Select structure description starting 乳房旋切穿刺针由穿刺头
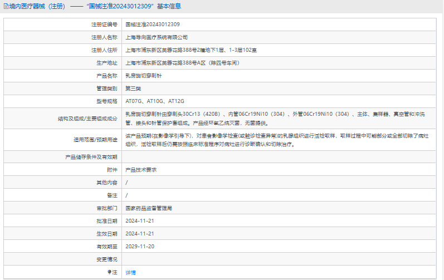The image size is (444, 280). tap(275, 119)
